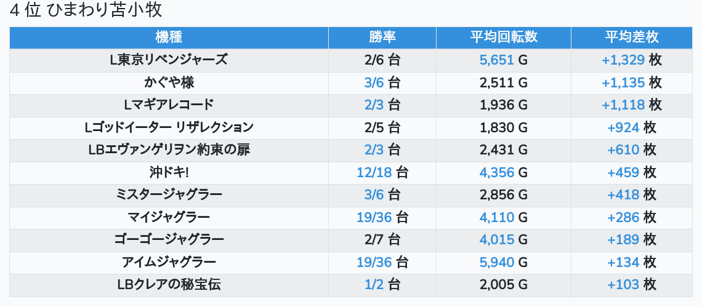Click the +924 value for Lゴッドイーター

click(x=623, y=127)
